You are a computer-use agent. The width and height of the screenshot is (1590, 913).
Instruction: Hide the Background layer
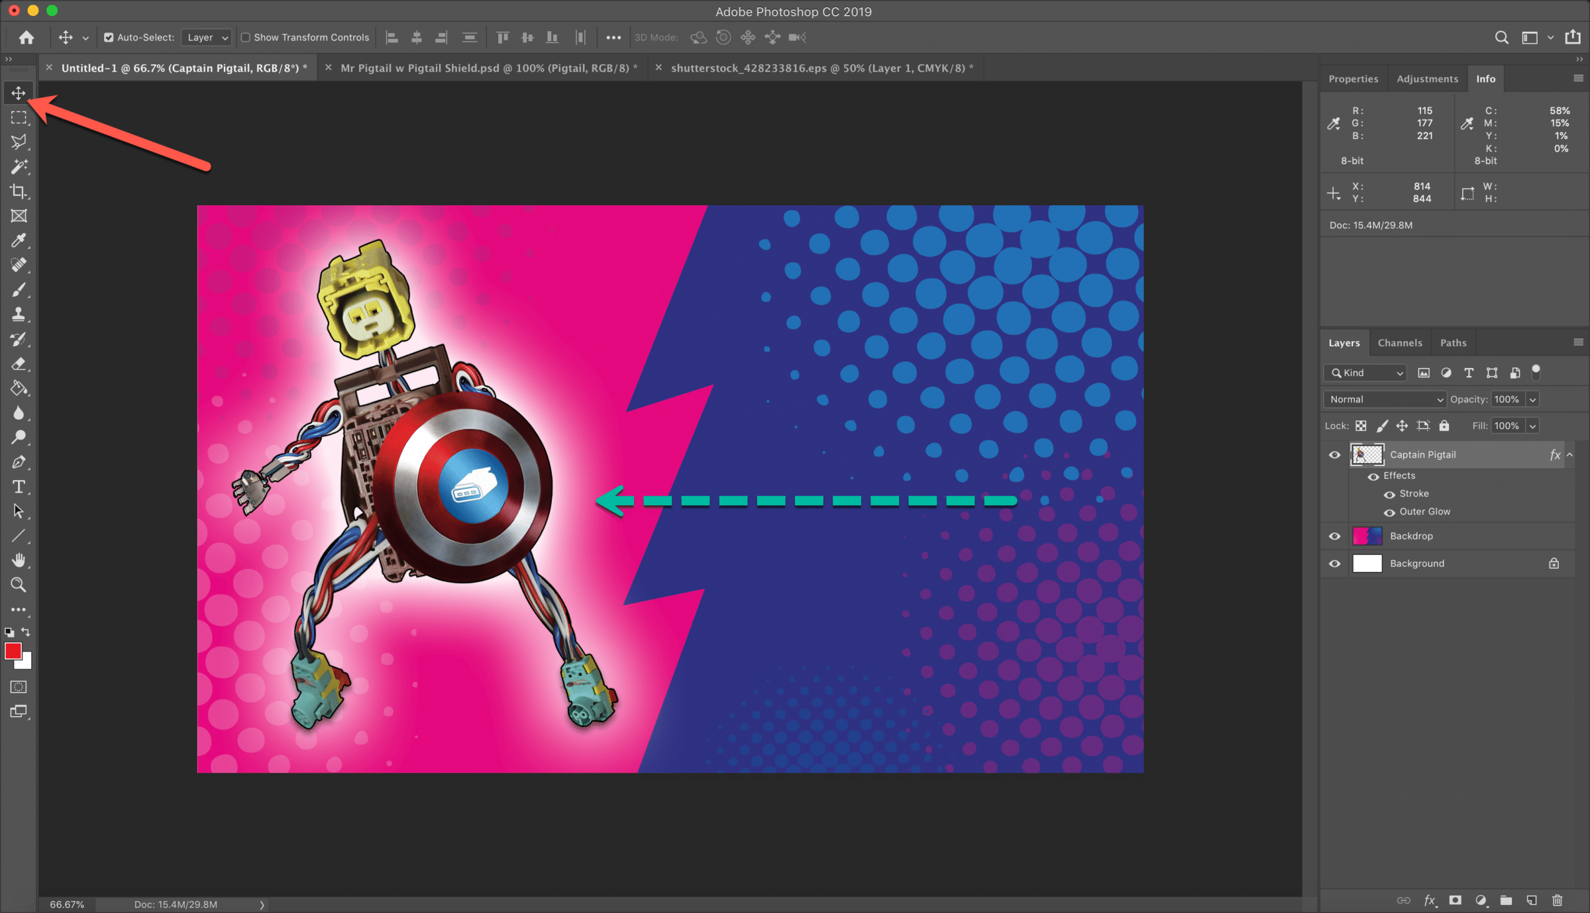pyautogui.click(x=1334, y=564)
